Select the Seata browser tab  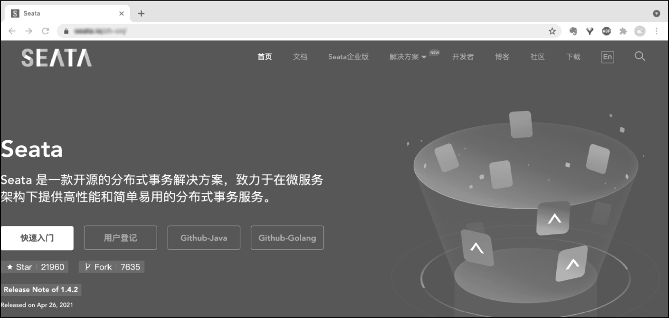click(67, 13)
